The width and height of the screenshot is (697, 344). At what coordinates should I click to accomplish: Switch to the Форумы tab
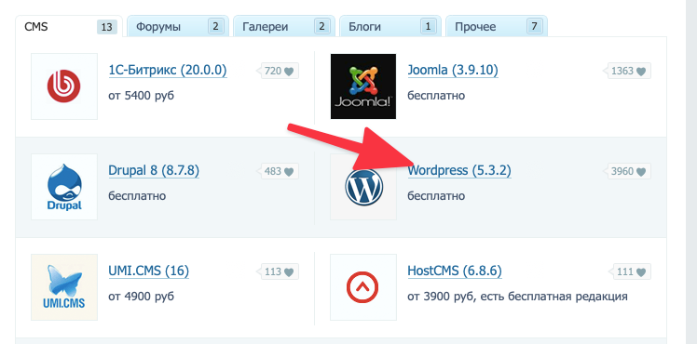[178, 27]
